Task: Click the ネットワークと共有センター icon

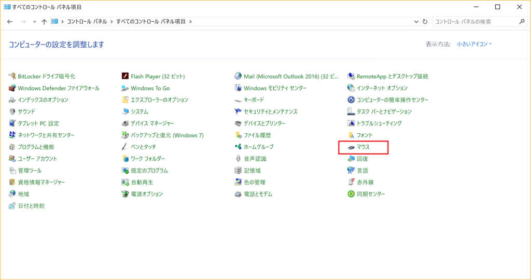Action: click(x=12, y=135)
